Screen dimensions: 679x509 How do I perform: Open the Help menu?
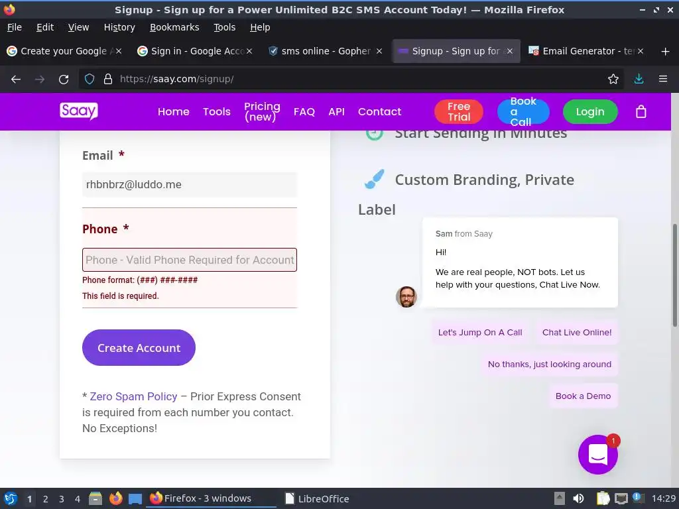pos(260,27)
